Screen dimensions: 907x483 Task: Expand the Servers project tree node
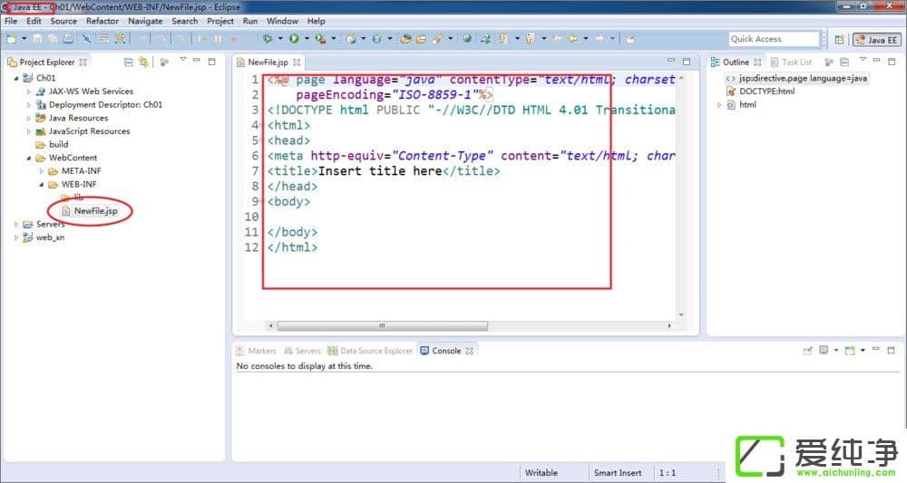click(x=16, y=224)
